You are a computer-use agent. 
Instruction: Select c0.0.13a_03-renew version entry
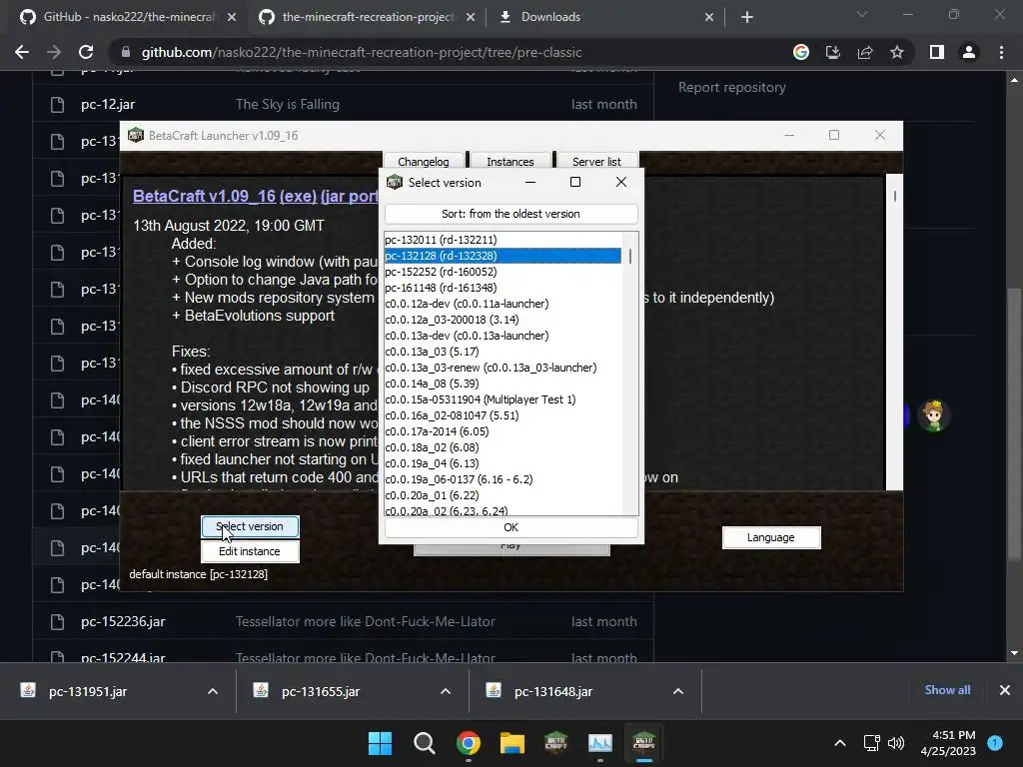tap(503, 368)
